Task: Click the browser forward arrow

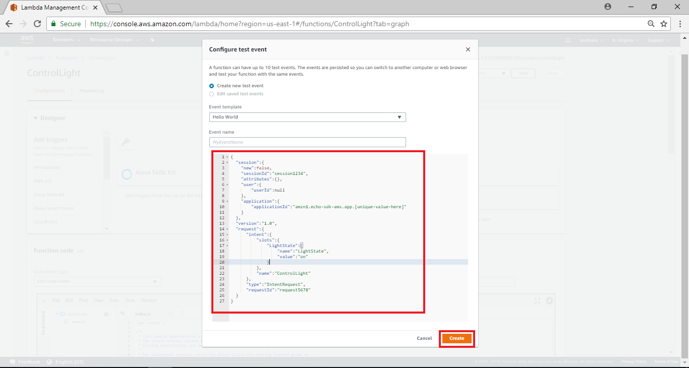Action: click(x=23, y=24)
